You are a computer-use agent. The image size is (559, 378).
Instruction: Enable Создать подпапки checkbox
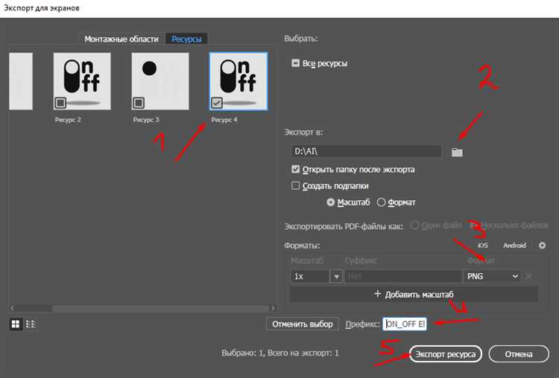(x=295, y=185)
